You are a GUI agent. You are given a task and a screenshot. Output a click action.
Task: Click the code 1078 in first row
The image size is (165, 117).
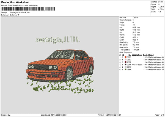(145, 57)
